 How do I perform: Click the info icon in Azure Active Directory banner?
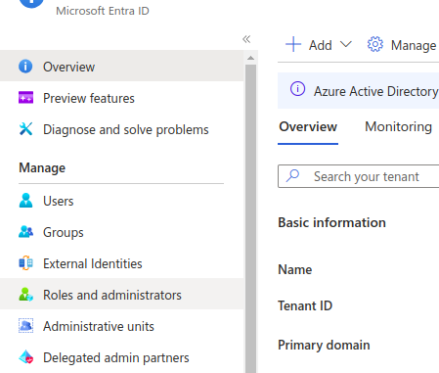pyautogui.click(x=297, y=89)
